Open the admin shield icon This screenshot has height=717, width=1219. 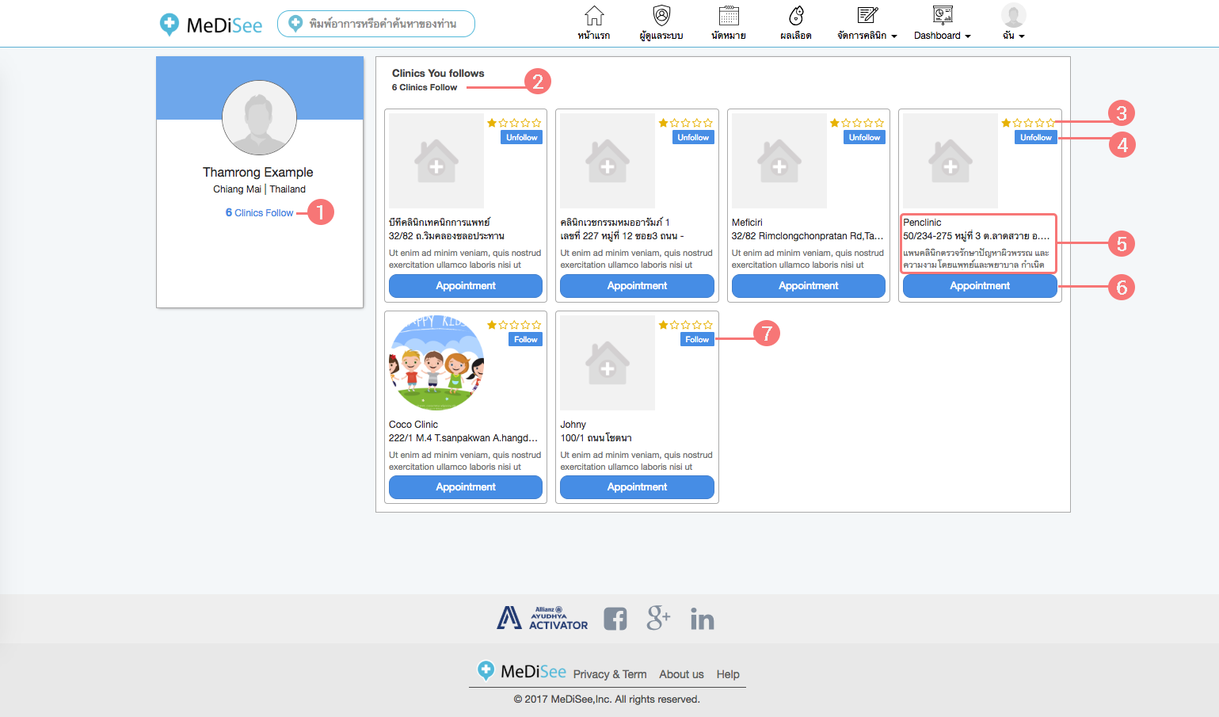coord(661,16)
